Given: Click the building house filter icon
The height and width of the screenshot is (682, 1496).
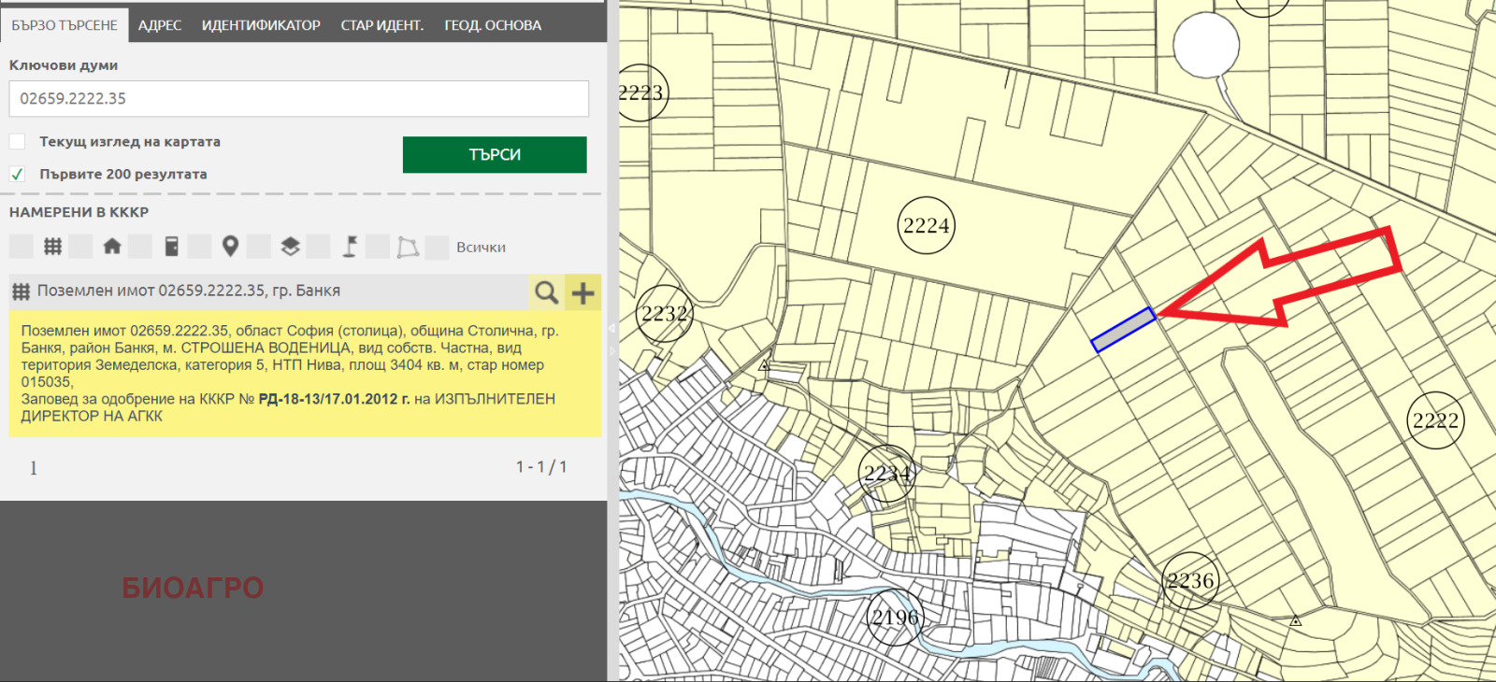Looking at the screenshot, I should pos(112,247).
